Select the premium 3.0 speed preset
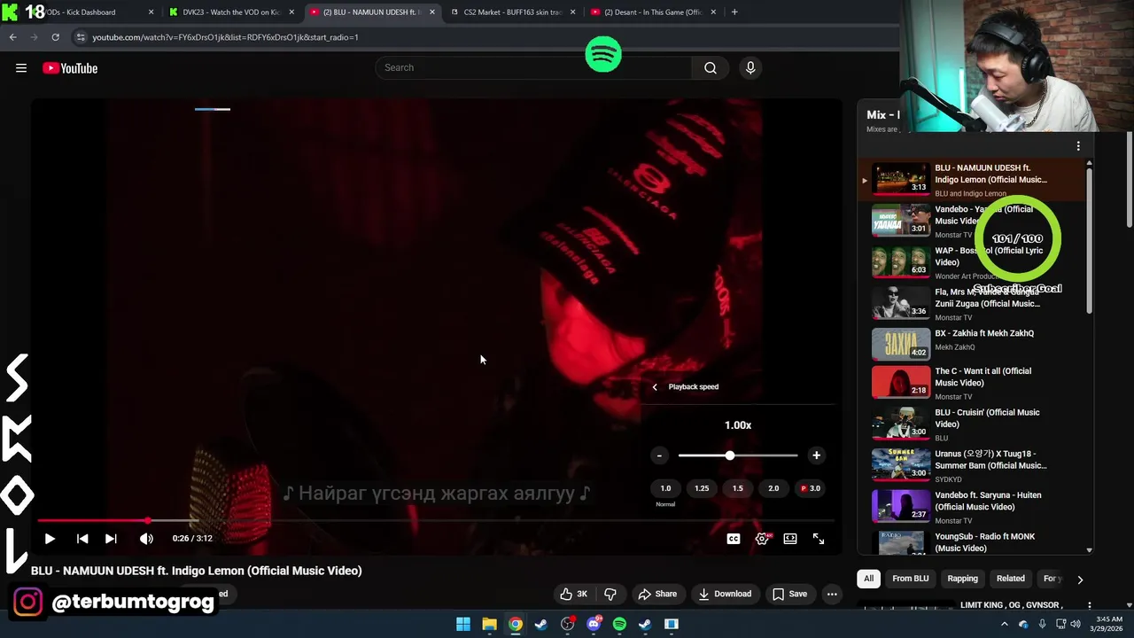 click(811, 488)
